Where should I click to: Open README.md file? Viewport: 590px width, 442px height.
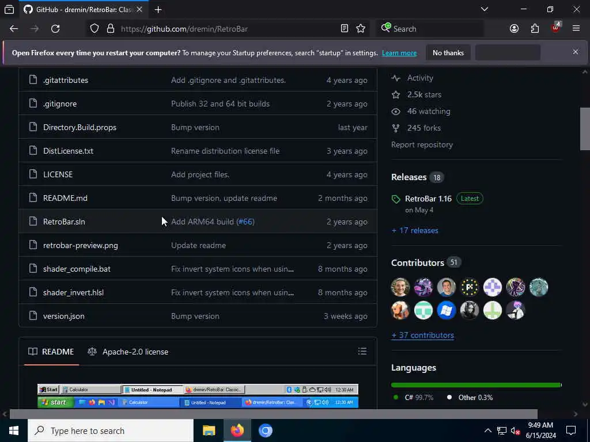tap(65, 198)
